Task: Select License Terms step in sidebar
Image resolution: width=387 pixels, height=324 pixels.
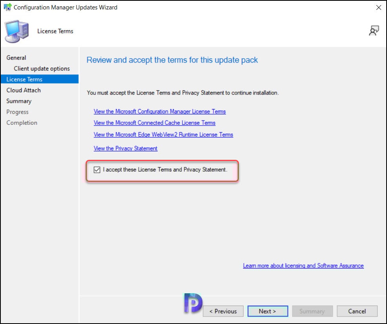Action: pos(40,79)
